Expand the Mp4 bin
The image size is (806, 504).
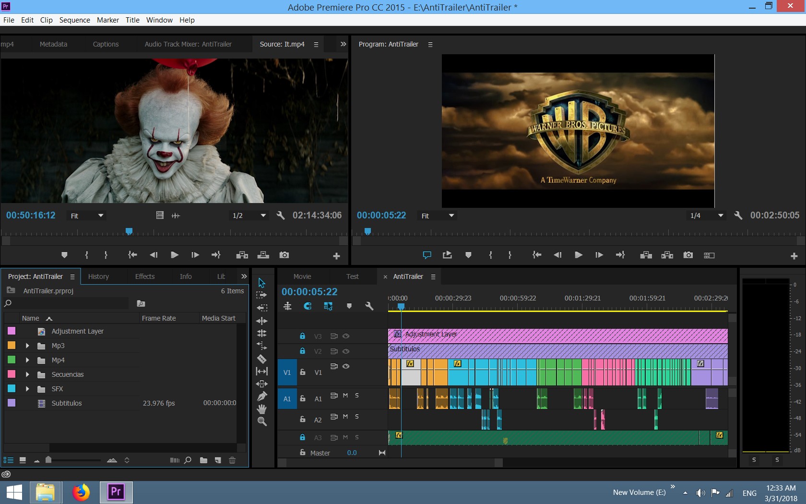27,360
